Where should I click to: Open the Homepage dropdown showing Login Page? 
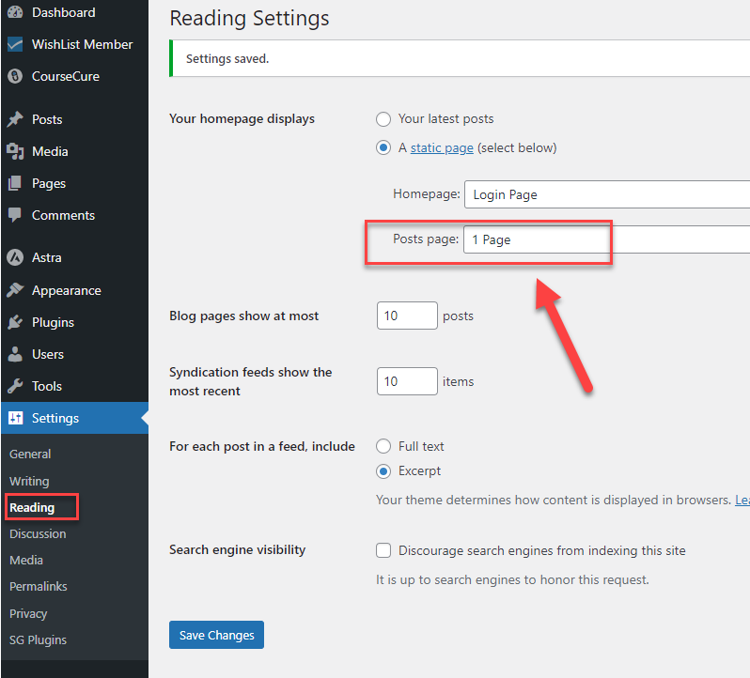click(607, 194)
